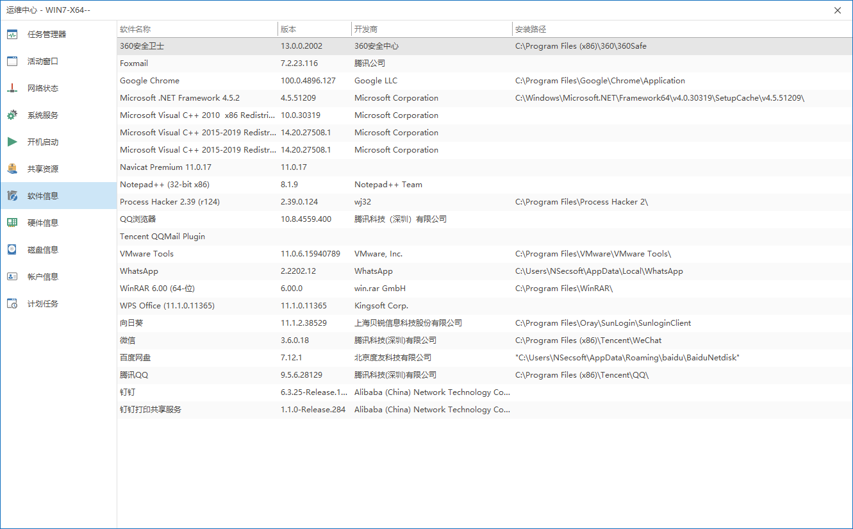Go to the 系统服务 label

pyautogui.click(x=42, y=115)
